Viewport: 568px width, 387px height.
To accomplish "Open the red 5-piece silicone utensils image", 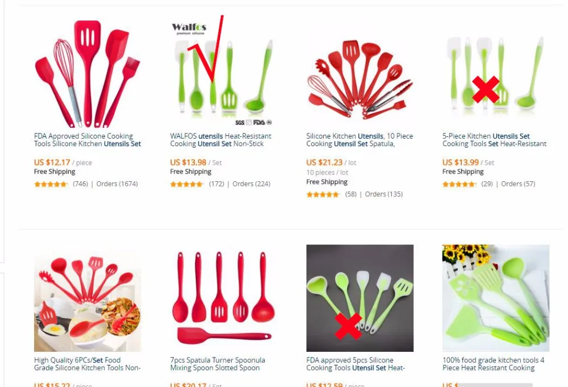I will (87, 74).
